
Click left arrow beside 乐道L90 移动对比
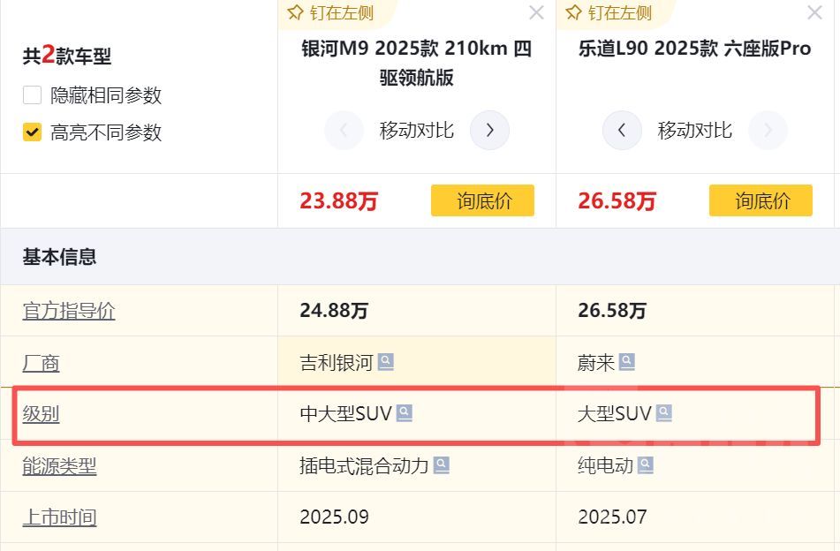coord(622,130)
